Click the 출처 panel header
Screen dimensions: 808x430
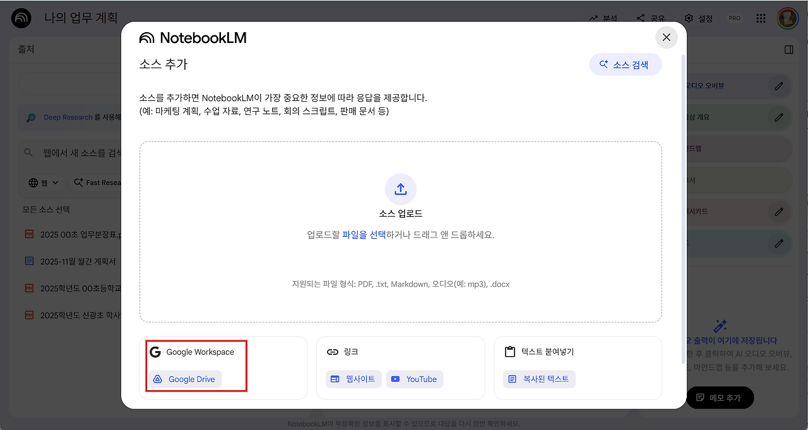(x=26, y=49)
